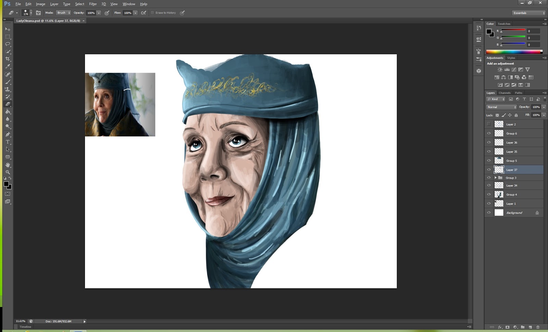Viewport: 548px width, 332px height.
Task: Select the Horizontal Type tool
Action: pyautogui.click(x=8, y=142)
